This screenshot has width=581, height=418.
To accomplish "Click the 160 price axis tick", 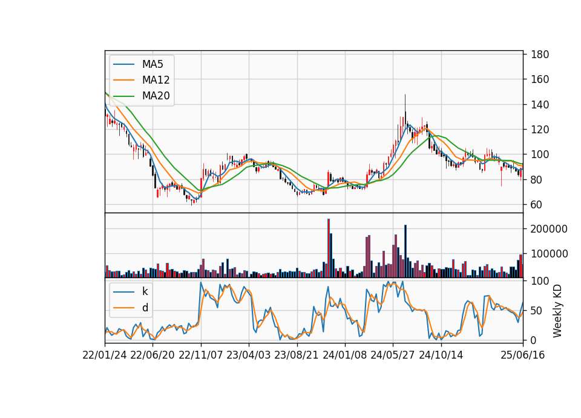I will 540,79.
